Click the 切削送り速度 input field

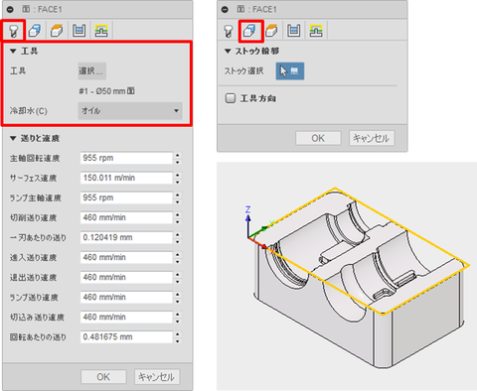126,217
